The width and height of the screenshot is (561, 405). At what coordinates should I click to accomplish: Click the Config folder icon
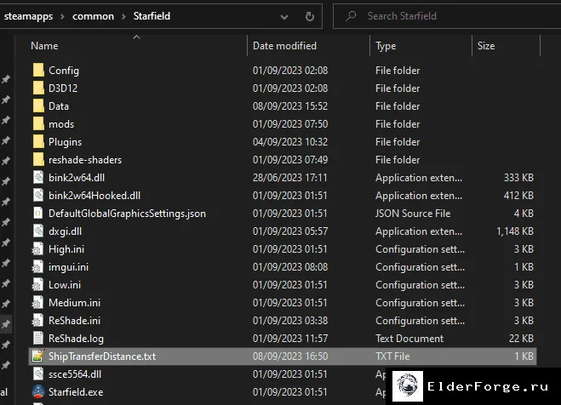pyautogui.click(x=38, y=70)
